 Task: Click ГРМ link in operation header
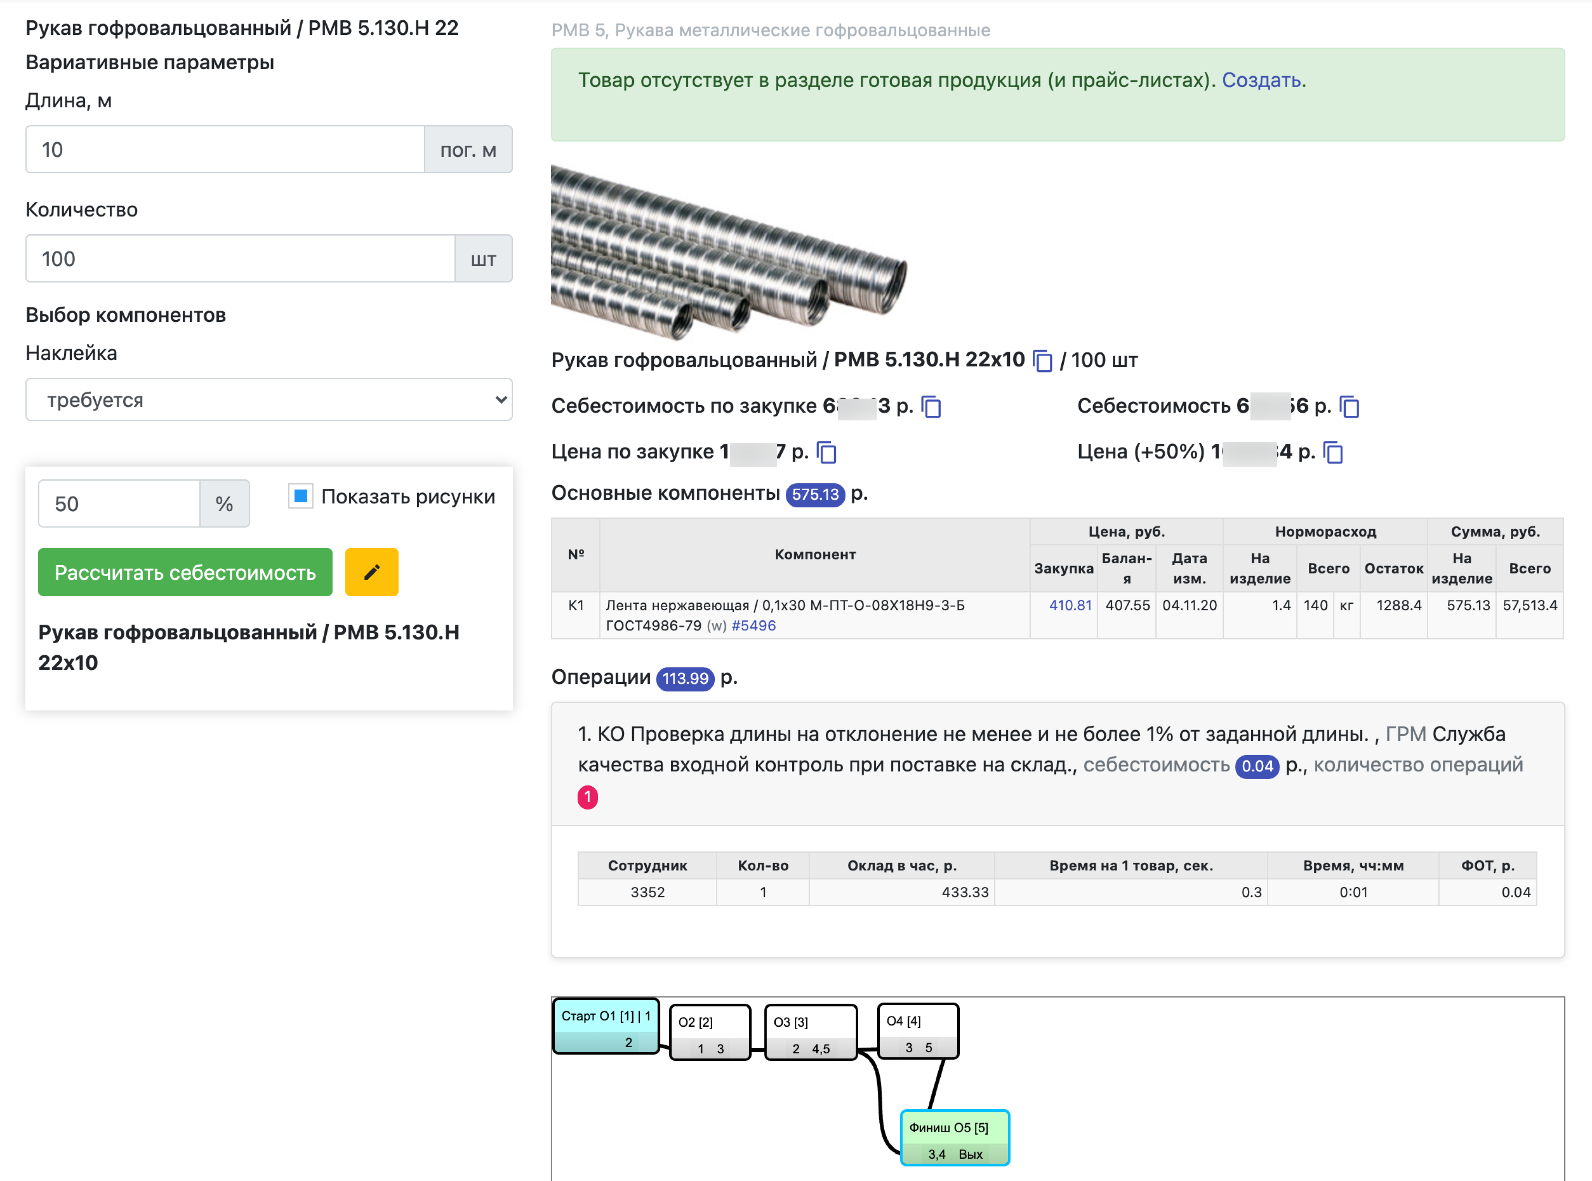click(1405, 734)
